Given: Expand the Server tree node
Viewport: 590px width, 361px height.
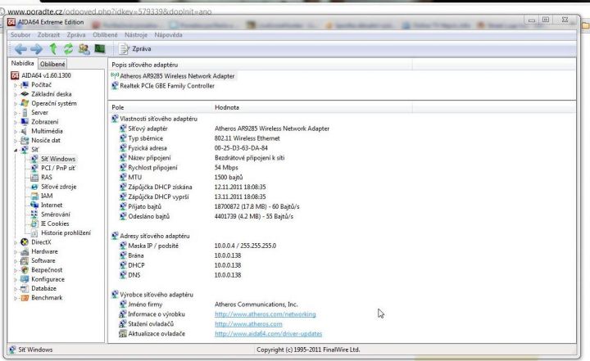Looking at the screenshot, I should [16, 113].
